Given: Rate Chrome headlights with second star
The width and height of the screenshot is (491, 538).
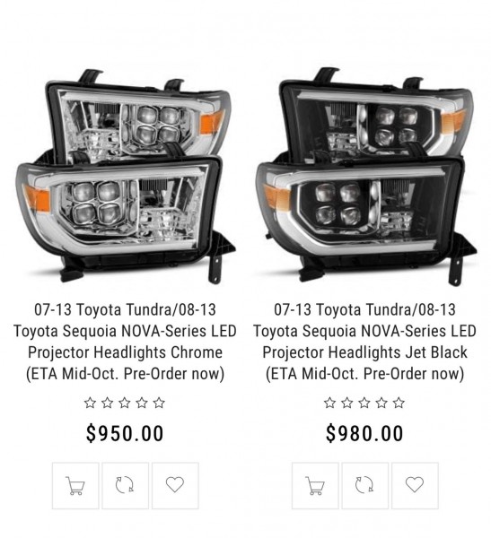Looking at the screenshot, I should (107, 403).
